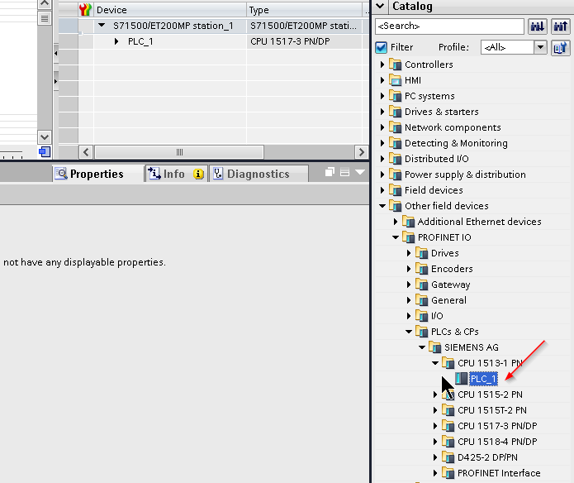
Task: Select PLC_1 module icon in catalog
Action: click(461, 379)
